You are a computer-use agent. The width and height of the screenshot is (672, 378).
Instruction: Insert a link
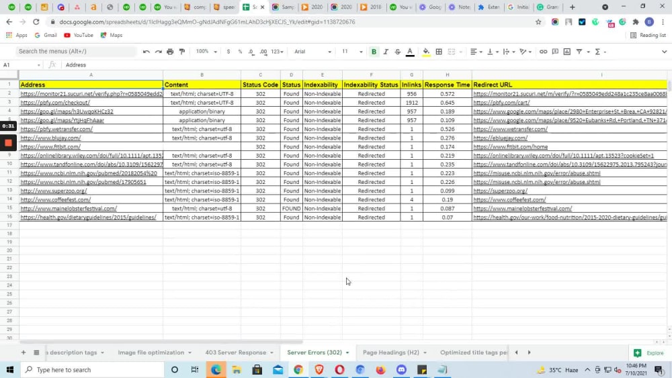click(543, 52)
